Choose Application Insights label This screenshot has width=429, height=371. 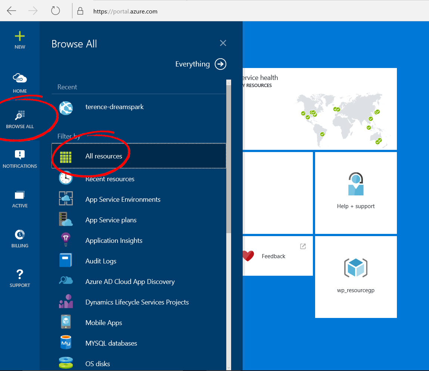click(114, 240)
